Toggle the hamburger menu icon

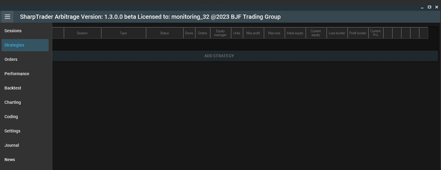[x=7, y=17]
